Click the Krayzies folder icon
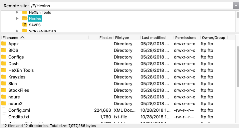The width and height of the screenshot is (239, 128). (x=4, y=77)
